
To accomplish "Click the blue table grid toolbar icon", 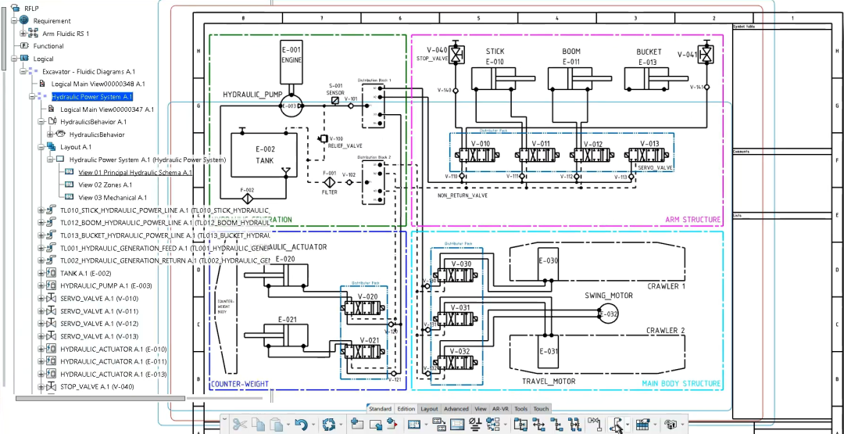I will [642, 425].
